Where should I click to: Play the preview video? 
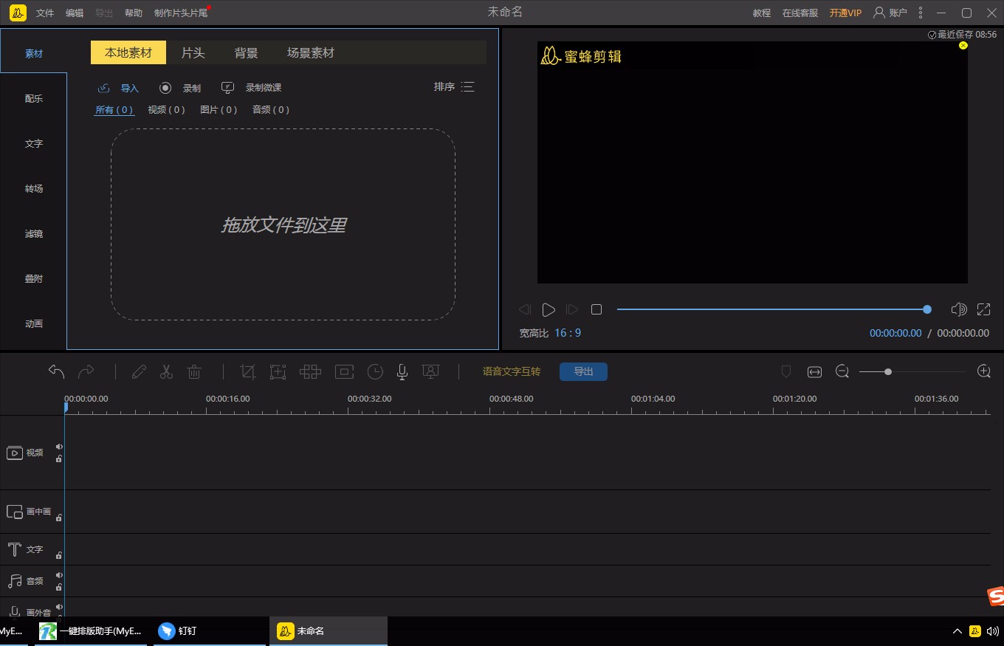(548, 309)
